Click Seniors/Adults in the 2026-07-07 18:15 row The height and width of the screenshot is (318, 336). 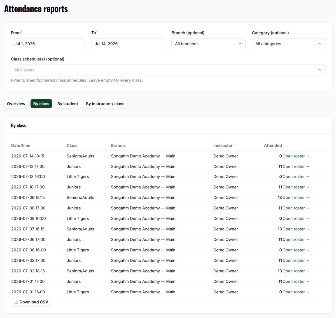click(x=80, y=229)
